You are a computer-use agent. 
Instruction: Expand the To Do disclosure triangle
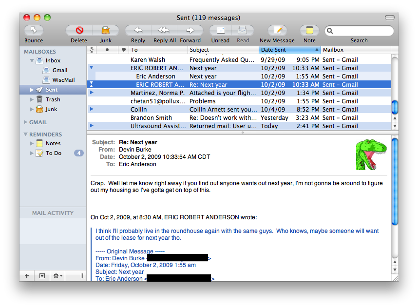click(32, 153)
